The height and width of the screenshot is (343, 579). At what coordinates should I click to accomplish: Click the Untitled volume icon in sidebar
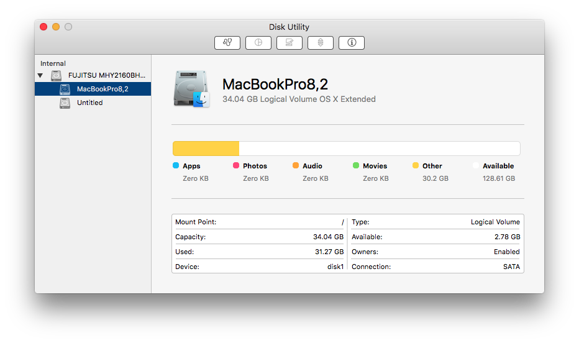click(x=65, y=103)
